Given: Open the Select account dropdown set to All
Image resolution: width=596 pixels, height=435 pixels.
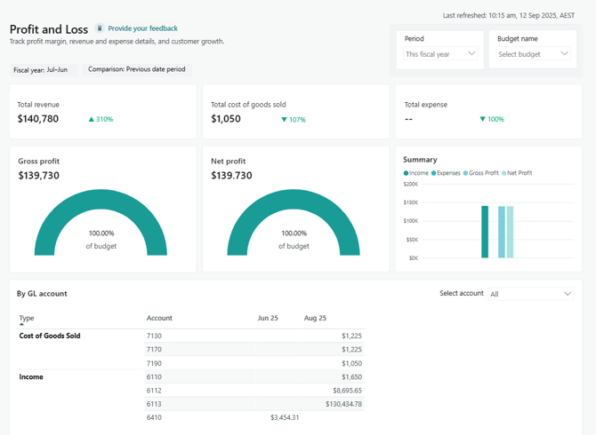Looking at the screenshot, I should pyautogui.click(x=530, y=294).
